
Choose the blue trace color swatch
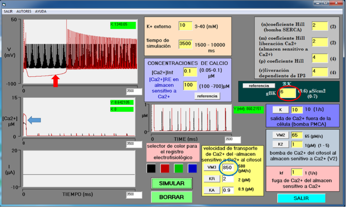point(192,168)
